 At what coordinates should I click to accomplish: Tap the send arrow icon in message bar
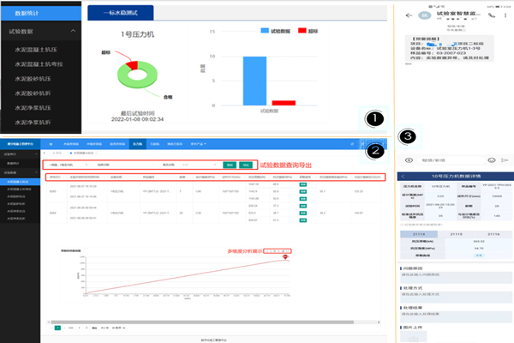click(x=505, y=160)
